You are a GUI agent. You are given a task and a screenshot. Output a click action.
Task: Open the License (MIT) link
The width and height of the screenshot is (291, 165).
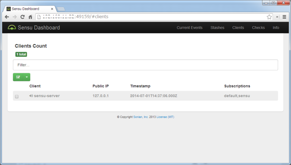point(166,117)
